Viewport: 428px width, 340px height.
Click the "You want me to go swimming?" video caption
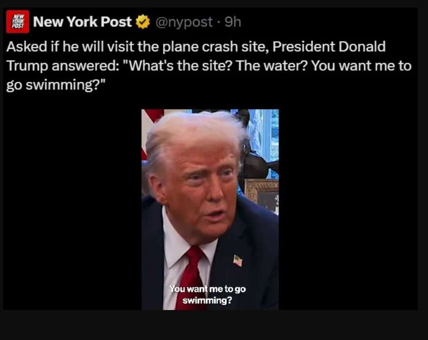click(207, 294)
